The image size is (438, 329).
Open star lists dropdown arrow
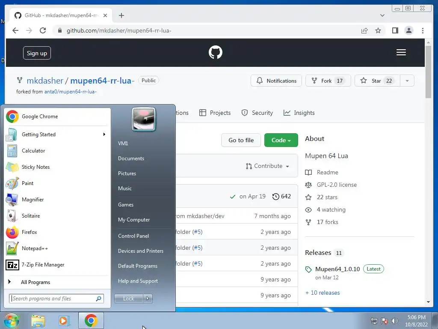click(x=407, y=81)
